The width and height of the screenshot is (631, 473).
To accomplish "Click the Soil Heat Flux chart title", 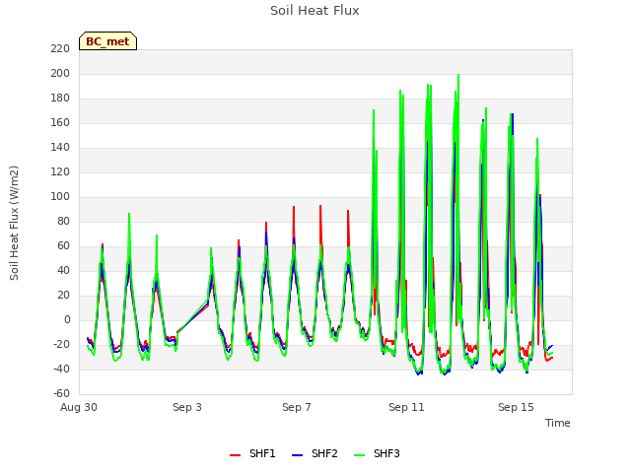I will click(315, 11).
